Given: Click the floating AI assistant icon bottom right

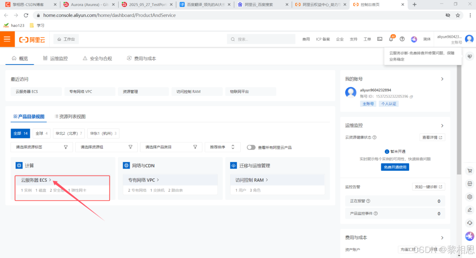Looking at the screenshot, I should 470,236.
